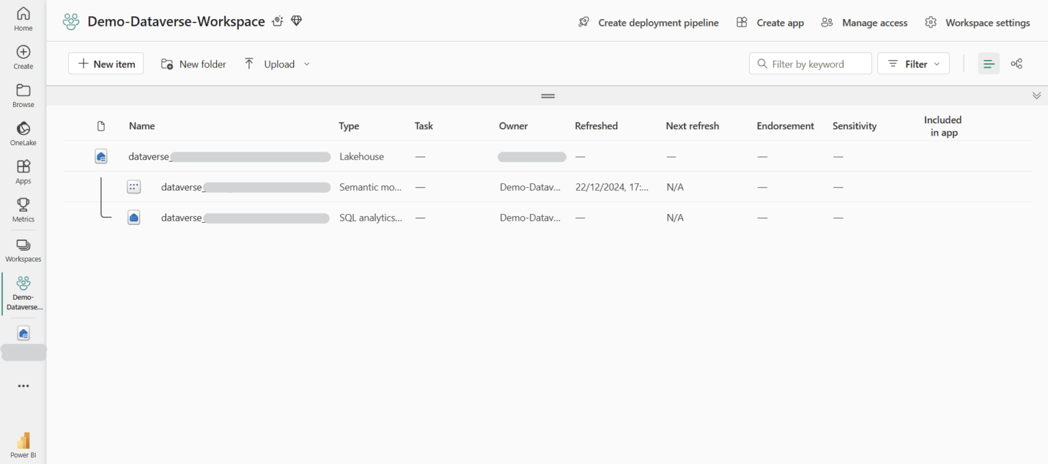The image size is (1048, 464).
Task: Open the Filter dropdown
Action: point(913,63)
